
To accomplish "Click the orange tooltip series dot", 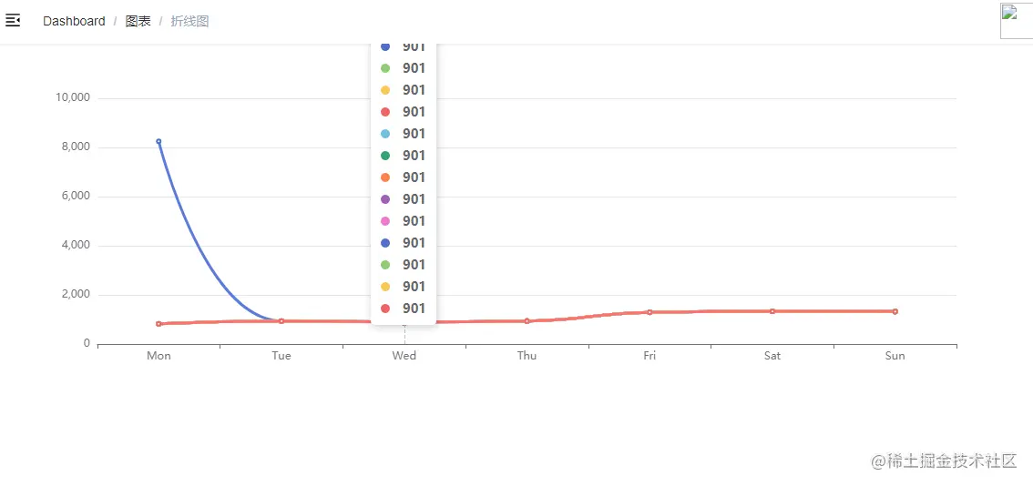I will pos(385,177).
